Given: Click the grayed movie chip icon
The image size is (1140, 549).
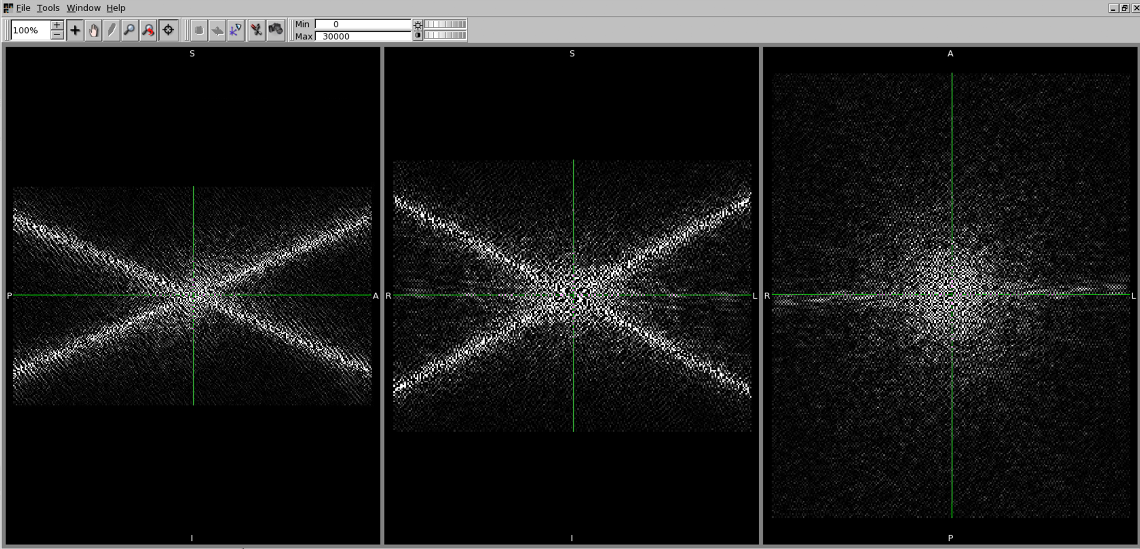Looking at the screenshot, I should coord(199,30).
